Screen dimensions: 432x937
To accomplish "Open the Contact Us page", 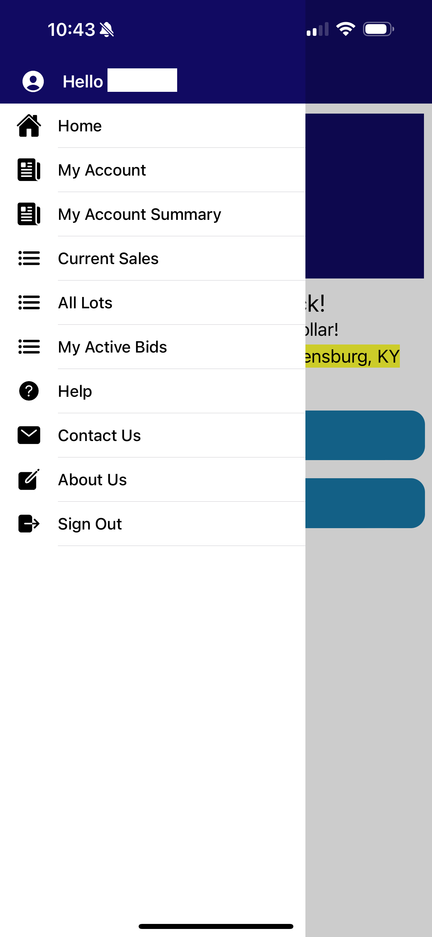I will pos(153,435).
